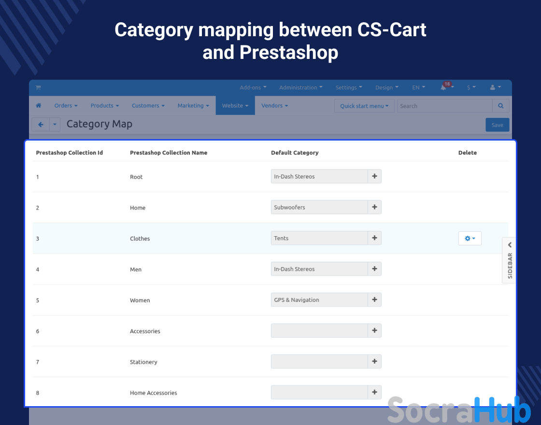Image resolution: width=541 pixels, height=425 pixels.
Task: Click plus icon for Women row
Action: coord(374,300)
